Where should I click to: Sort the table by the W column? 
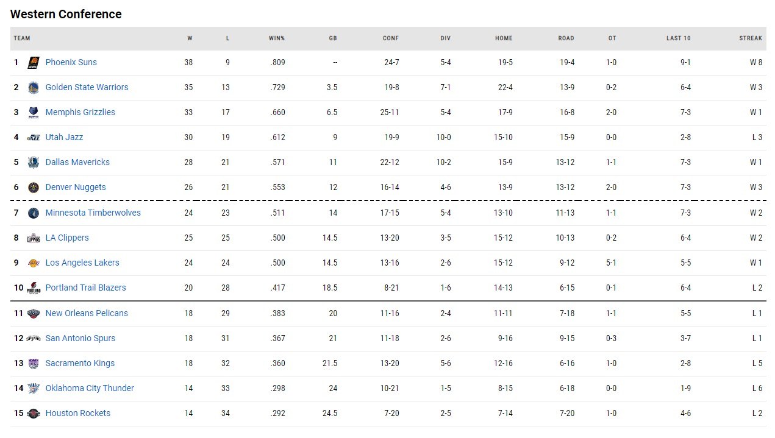(189, 38)
